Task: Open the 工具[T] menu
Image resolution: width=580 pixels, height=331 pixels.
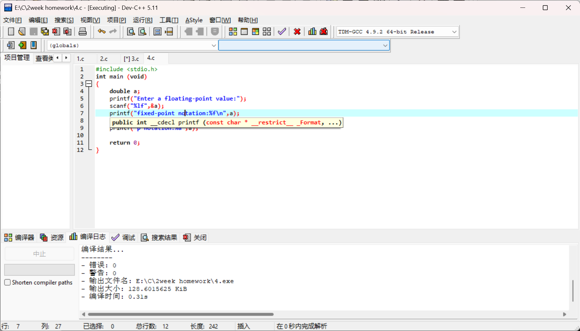Action: tap(169, 20)
